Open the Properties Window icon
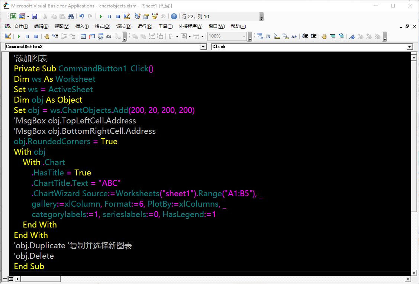The image size is (419, 284). (146, 17)
